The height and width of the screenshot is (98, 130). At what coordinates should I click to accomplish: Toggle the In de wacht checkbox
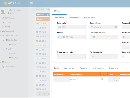[123, 56]
